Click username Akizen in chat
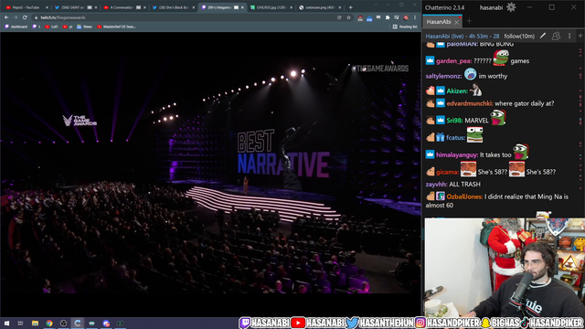 point(457,90)
